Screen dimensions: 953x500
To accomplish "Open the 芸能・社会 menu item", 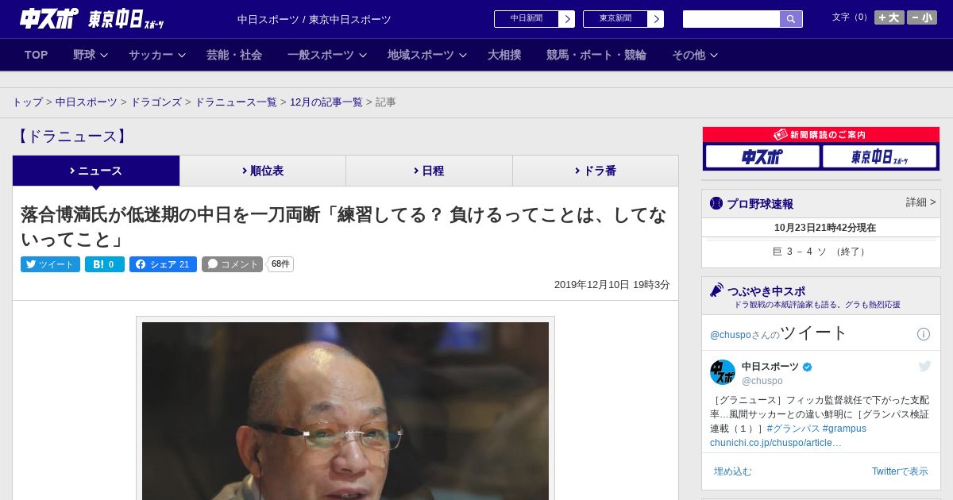I will (x=234, y=55).
